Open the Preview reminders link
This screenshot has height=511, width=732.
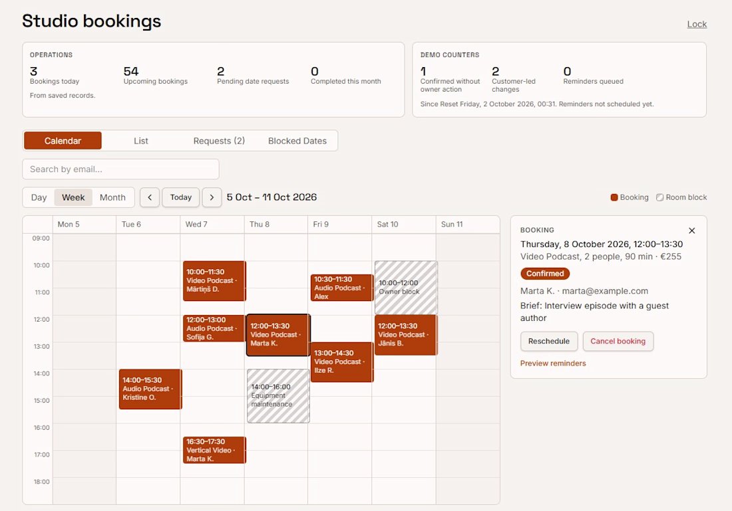tap(553, 363)
